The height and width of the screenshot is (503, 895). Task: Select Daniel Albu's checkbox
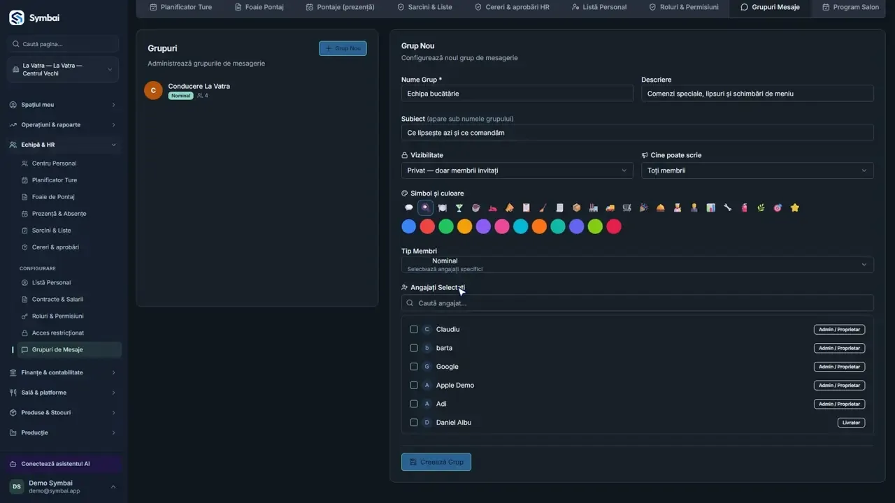click(x=414, y=423)
